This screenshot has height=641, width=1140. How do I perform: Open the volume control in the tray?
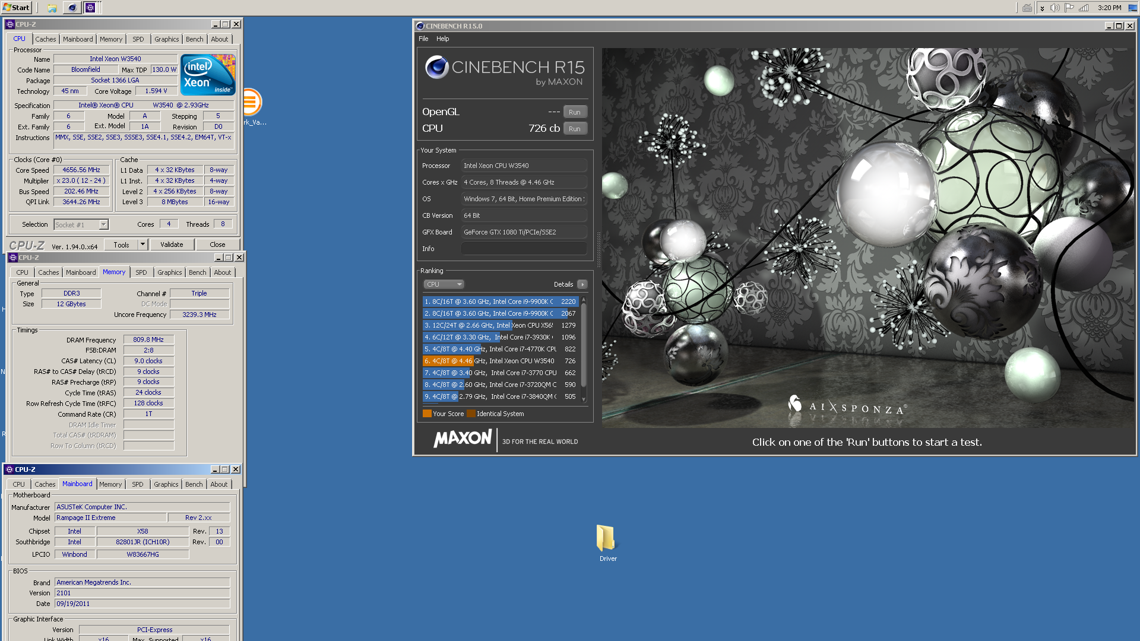point(1055,8)
